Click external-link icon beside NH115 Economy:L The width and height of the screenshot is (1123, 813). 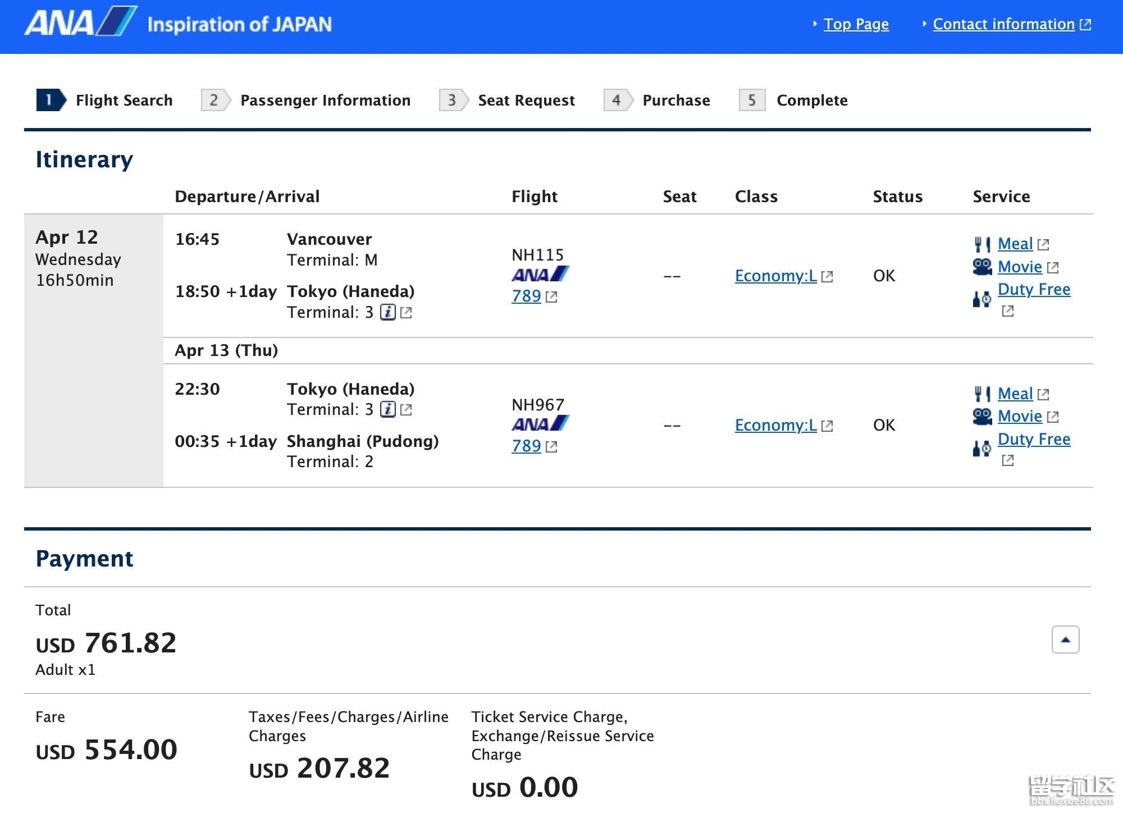coord(827,276)
